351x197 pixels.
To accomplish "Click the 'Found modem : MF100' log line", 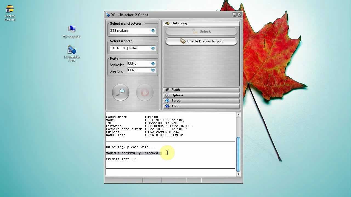I will [x=132, y=117].
